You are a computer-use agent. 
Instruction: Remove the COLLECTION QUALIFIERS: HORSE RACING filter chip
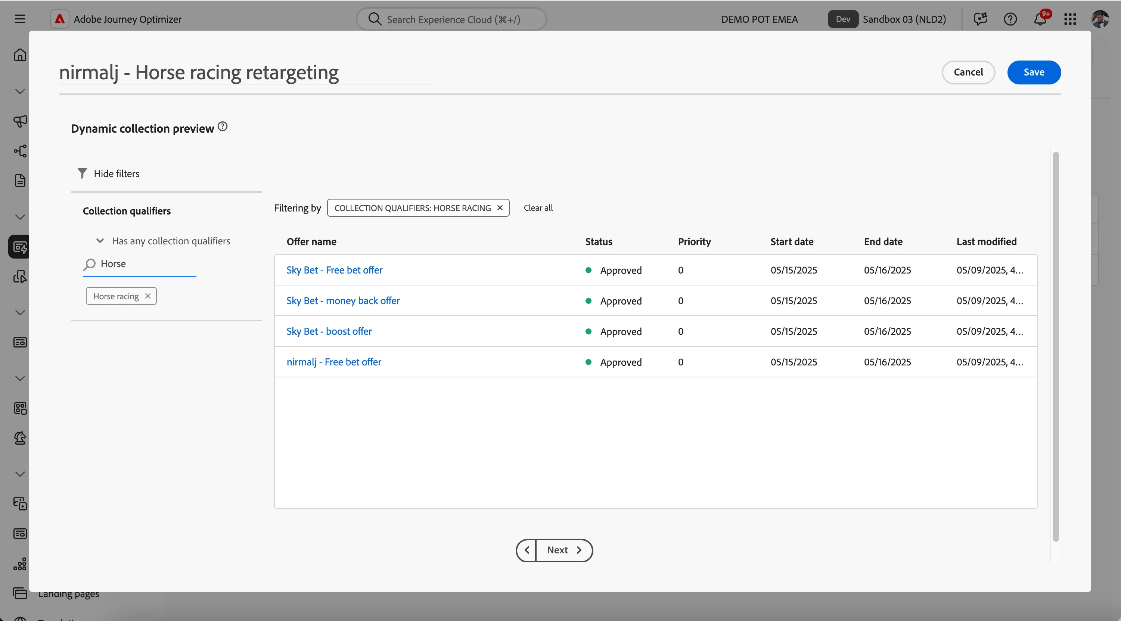[500, 208]
